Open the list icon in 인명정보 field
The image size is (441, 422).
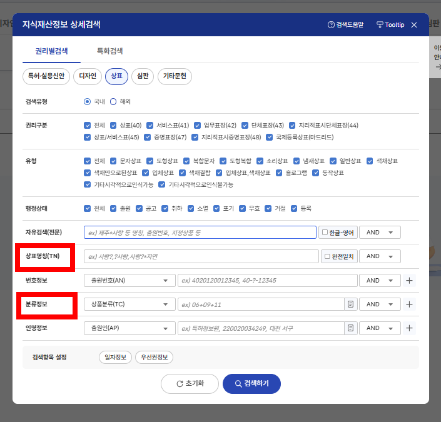point(351,328)
